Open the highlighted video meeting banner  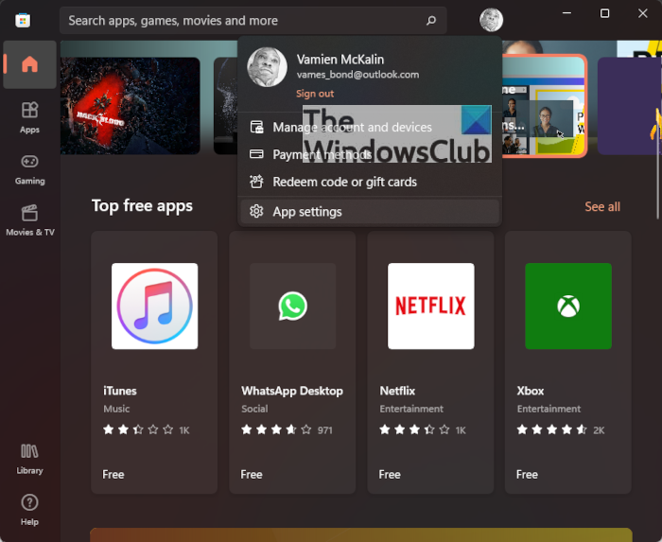click(x=545, y=106)
